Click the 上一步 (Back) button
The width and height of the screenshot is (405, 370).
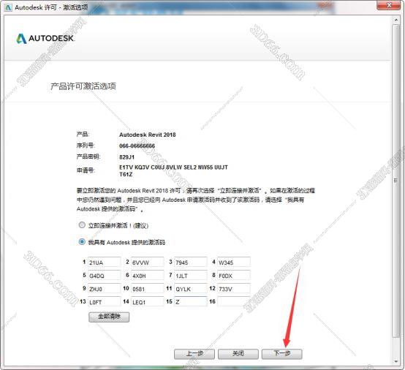coord(194,353)
